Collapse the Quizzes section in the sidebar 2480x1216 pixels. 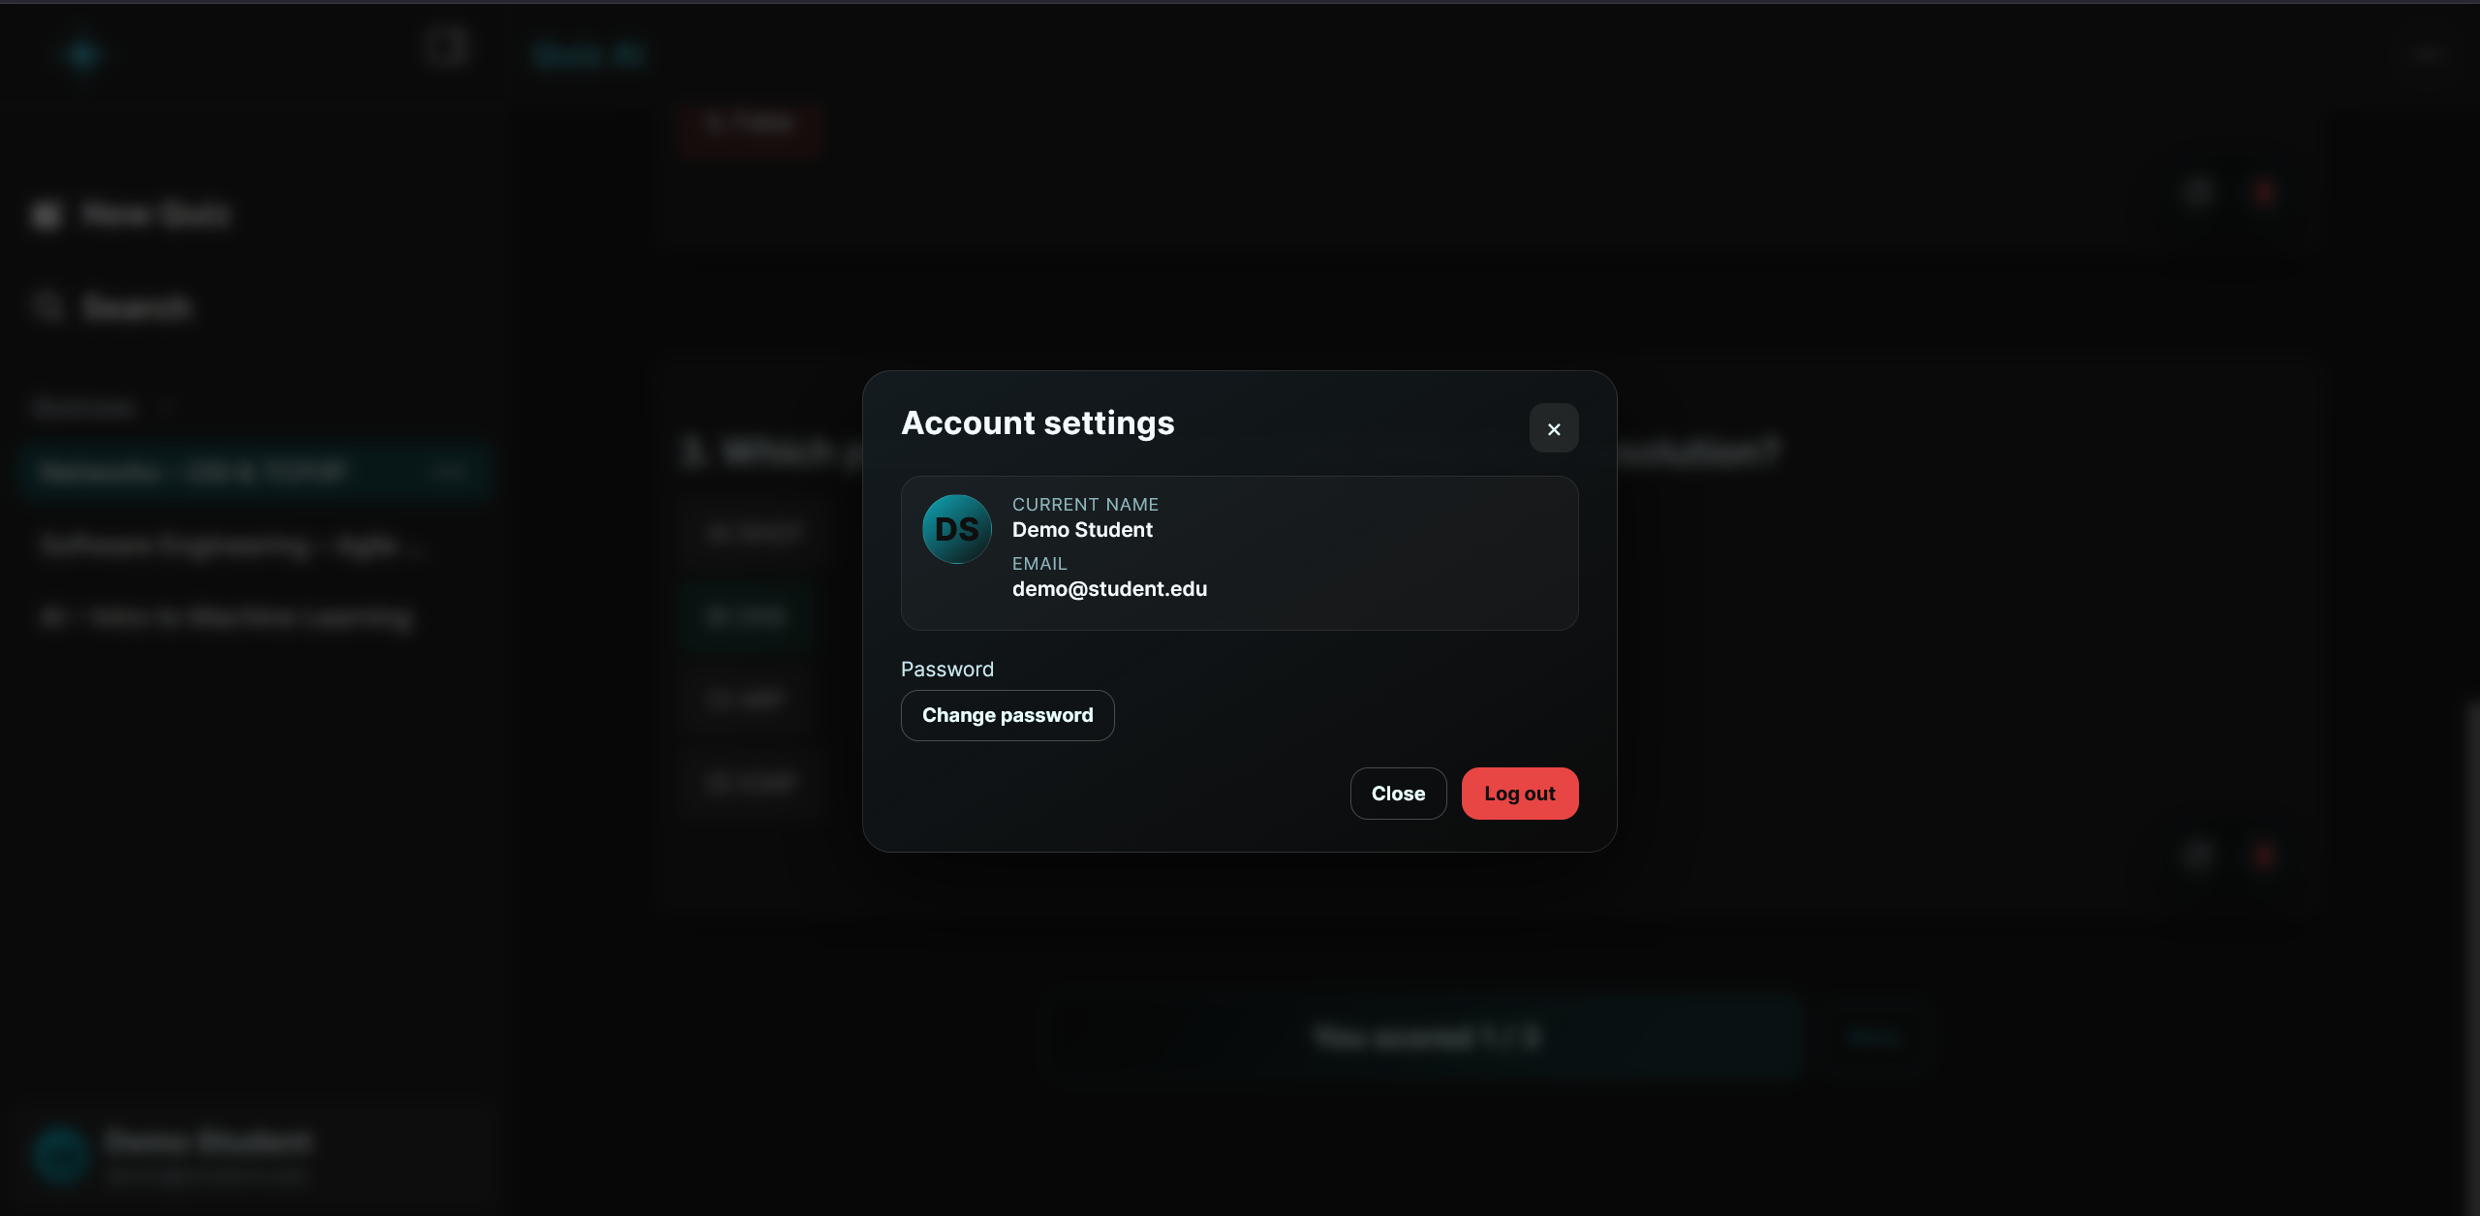[167, 407]
